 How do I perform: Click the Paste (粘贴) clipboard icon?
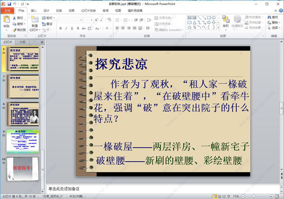click(7, 20)
